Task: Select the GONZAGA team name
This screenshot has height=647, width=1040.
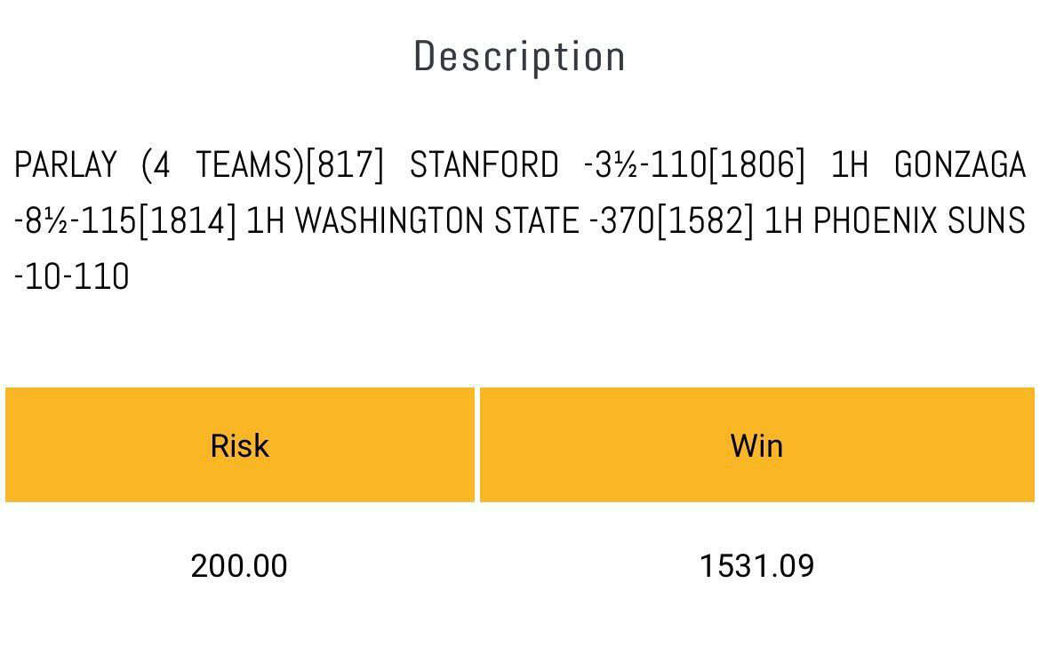Action: (x=960, y=165)
